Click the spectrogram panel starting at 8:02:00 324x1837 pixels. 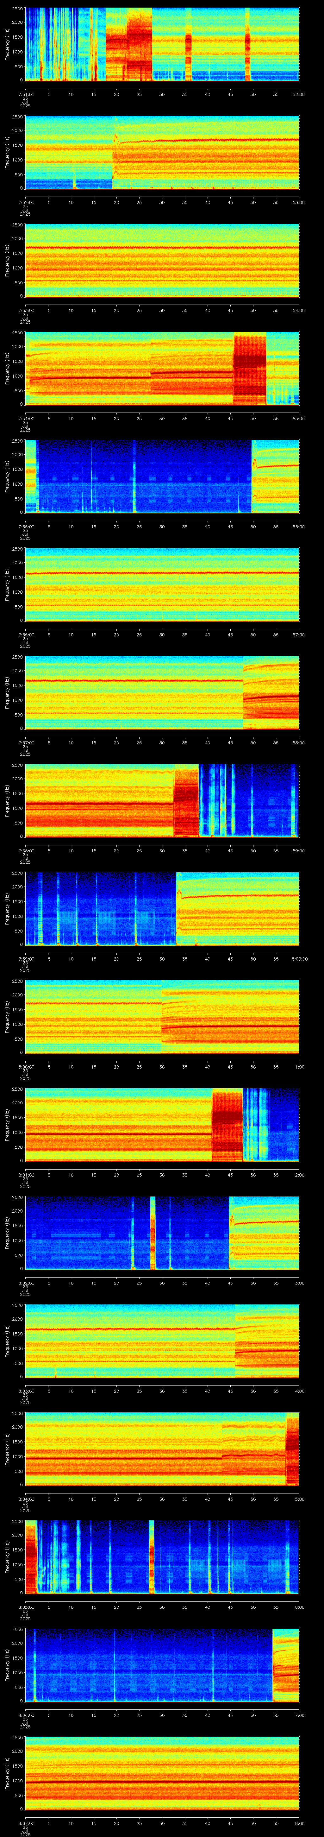[x=162, y=1233]
